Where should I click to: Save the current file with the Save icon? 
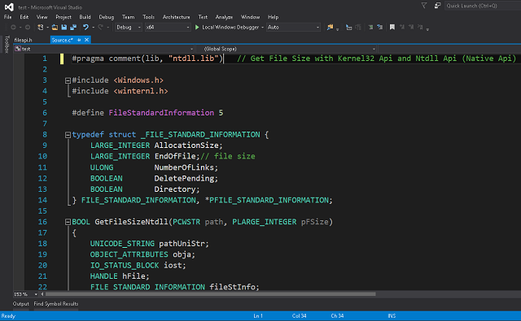tap(64, 27)
